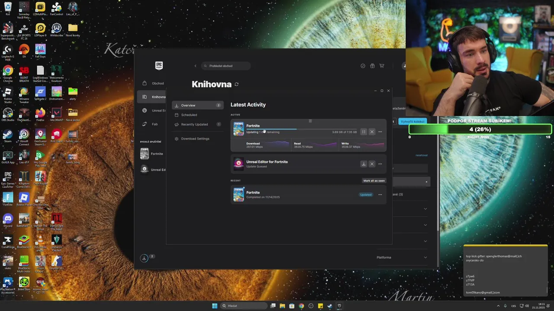
Task: Click Epic Games Launcher taskbar button
Action: tap(339, 306)
